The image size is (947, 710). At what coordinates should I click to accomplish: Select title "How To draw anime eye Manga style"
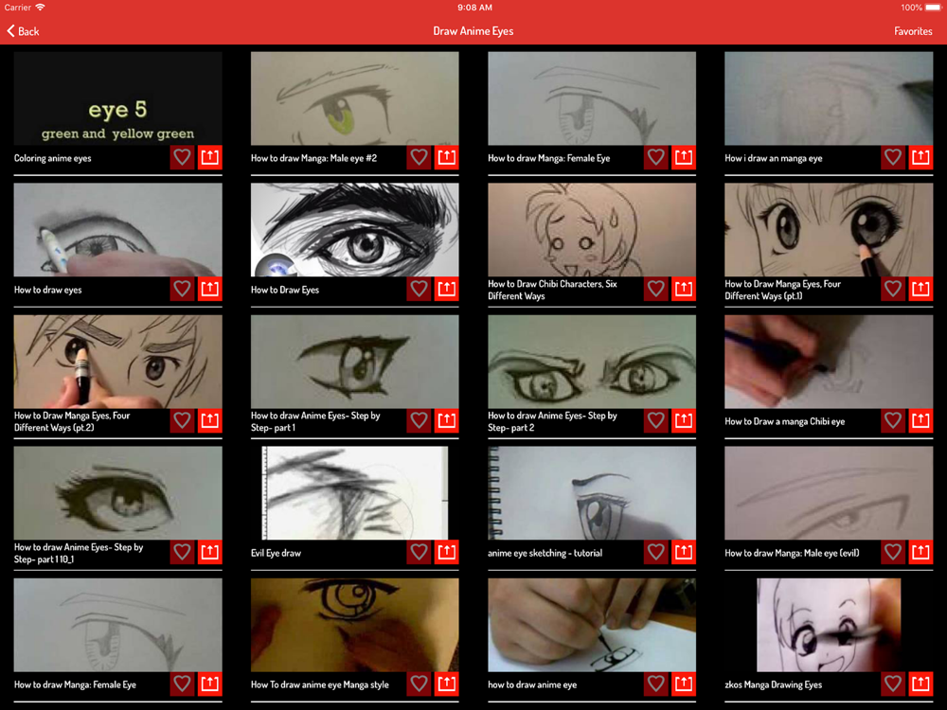[x=319, y=684]
